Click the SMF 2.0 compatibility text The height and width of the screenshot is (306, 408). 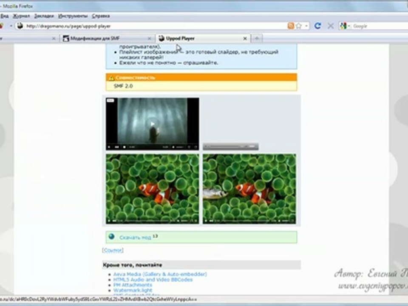tap(123, 86)
